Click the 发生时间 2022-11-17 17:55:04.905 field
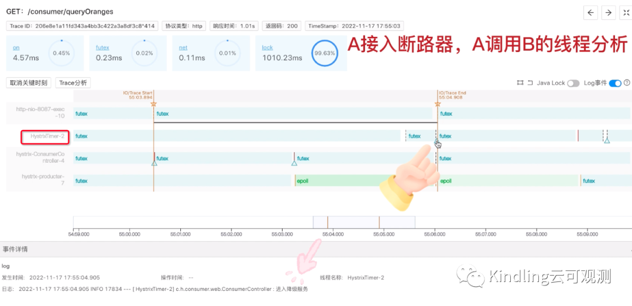Viewport: 632px width, 306px height. 51,278
